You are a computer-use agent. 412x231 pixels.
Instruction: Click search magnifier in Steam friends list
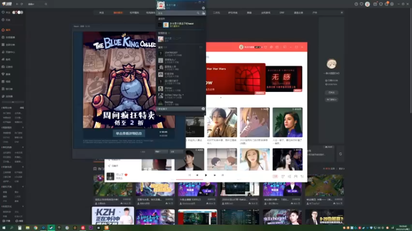coord(198,13)
